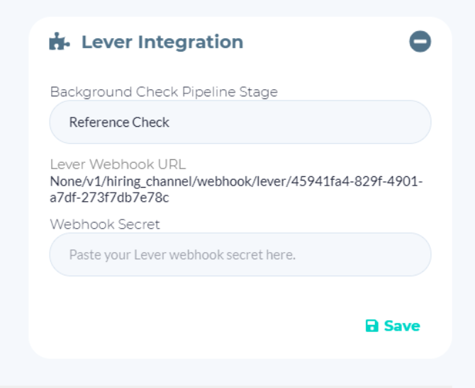Screen dimensions: 475x388
Task: Collapse the Lever Integration panel with the minus icon
Action: click(x=420, y=42)
